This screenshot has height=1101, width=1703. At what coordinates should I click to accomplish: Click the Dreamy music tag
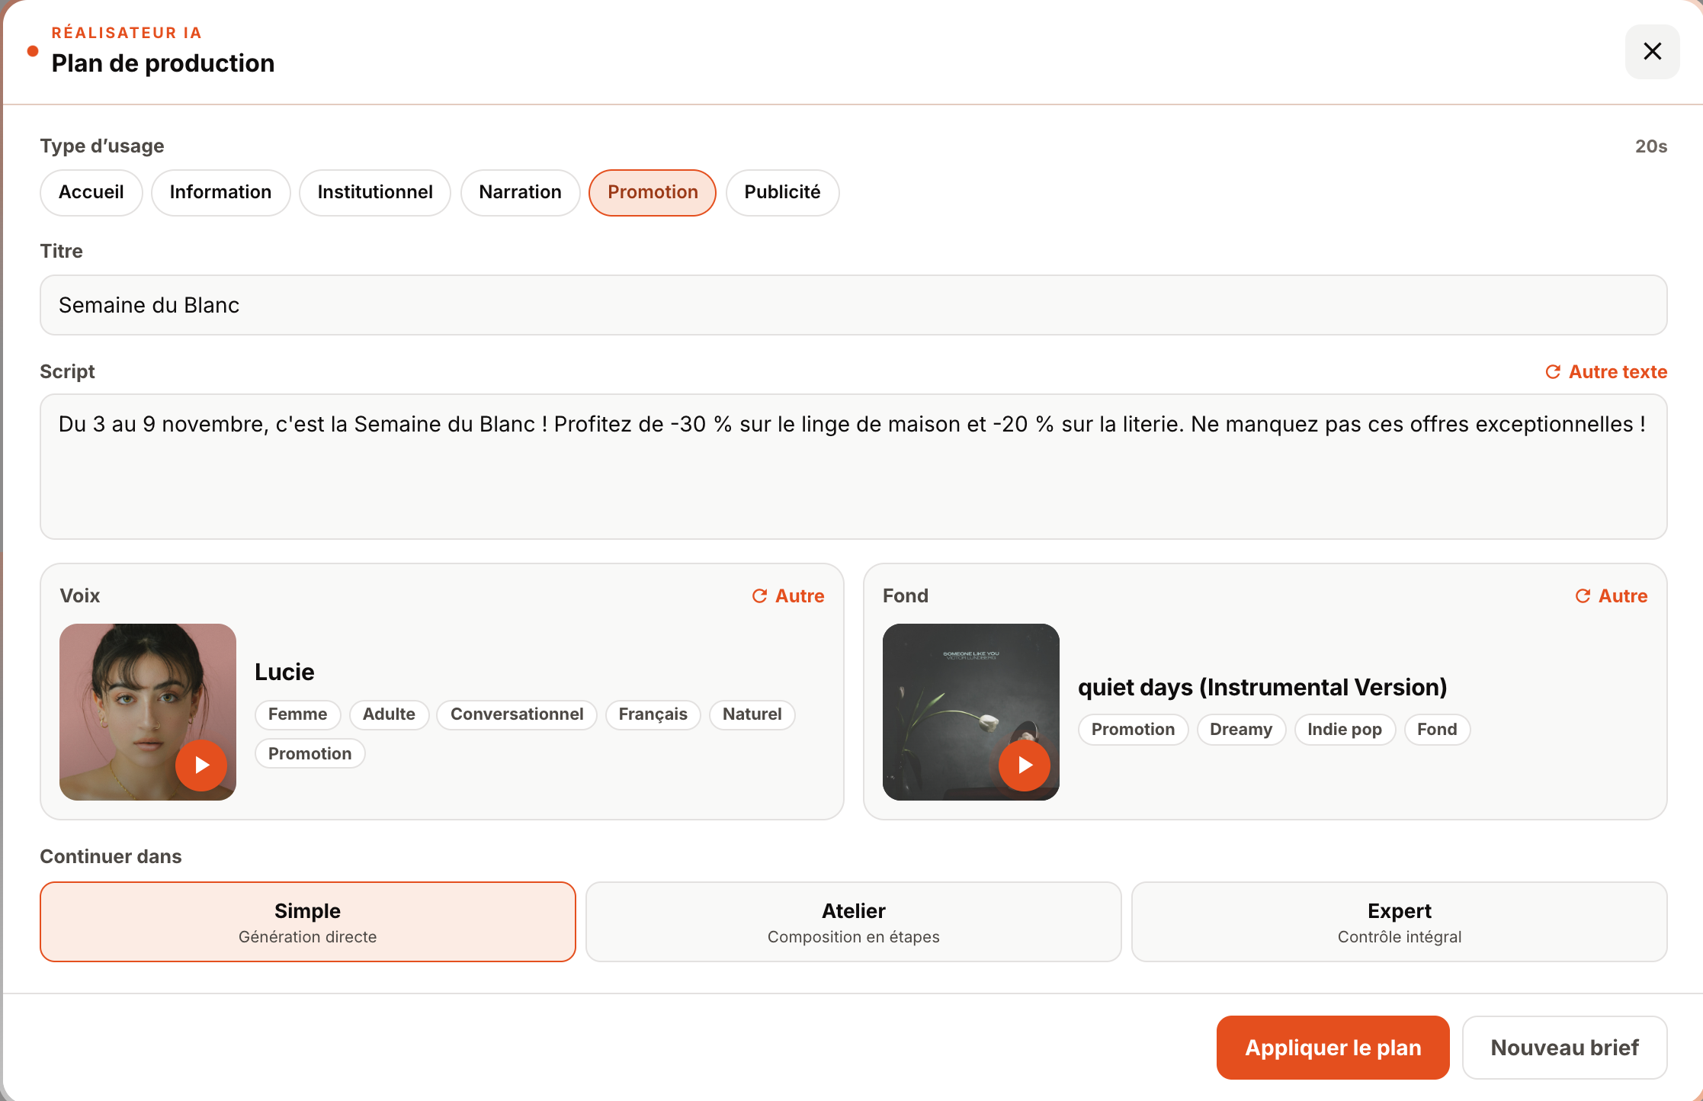[x=1241, y=730]
